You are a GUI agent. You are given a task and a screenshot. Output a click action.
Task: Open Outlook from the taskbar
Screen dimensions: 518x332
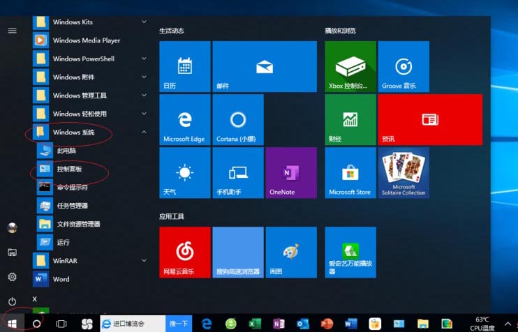click(303, 324)
